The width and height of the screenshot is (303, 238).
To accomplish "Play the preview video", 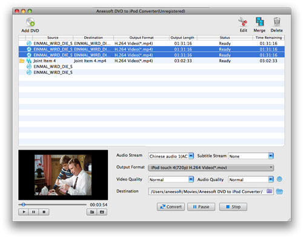I will (24, 212).
